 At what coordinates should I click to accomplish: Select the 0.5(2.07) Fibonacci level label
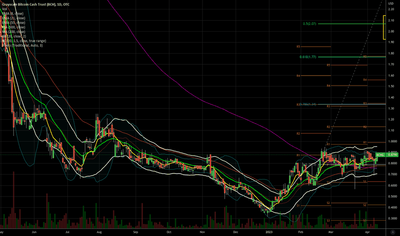coord(309,24)
